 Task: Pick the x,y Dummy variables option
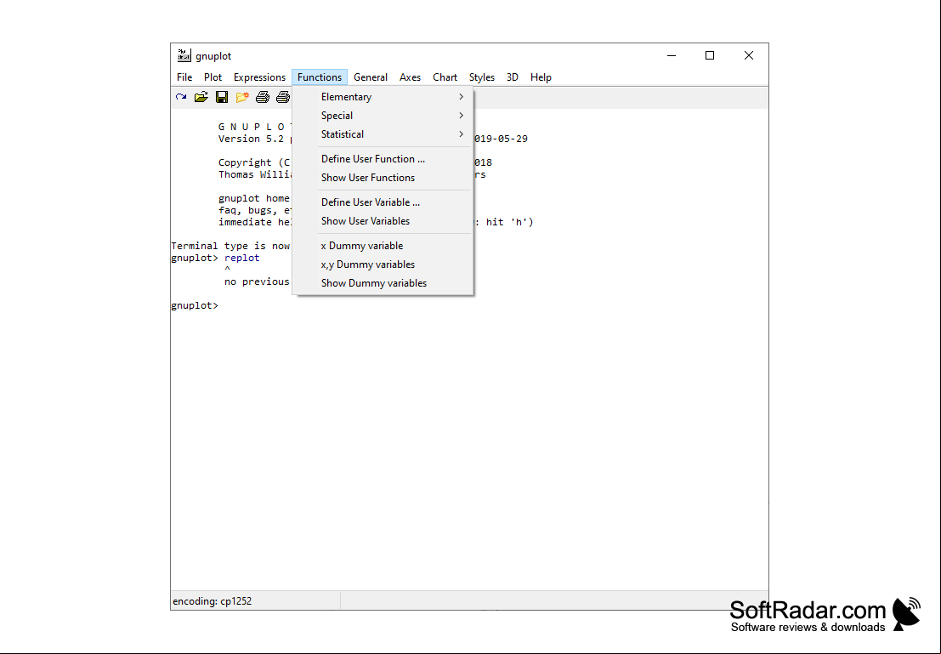click(x=383, y=264)
